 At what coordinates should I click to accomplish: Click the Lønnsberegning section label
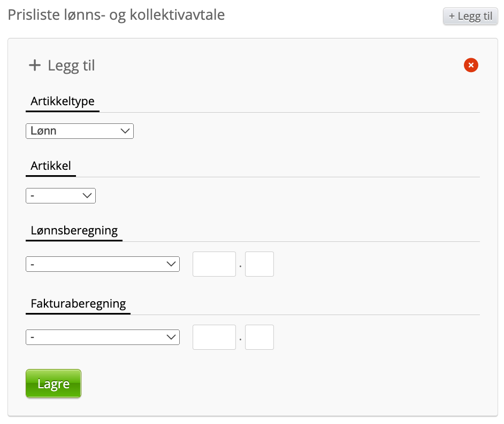[x=74, y=231]
